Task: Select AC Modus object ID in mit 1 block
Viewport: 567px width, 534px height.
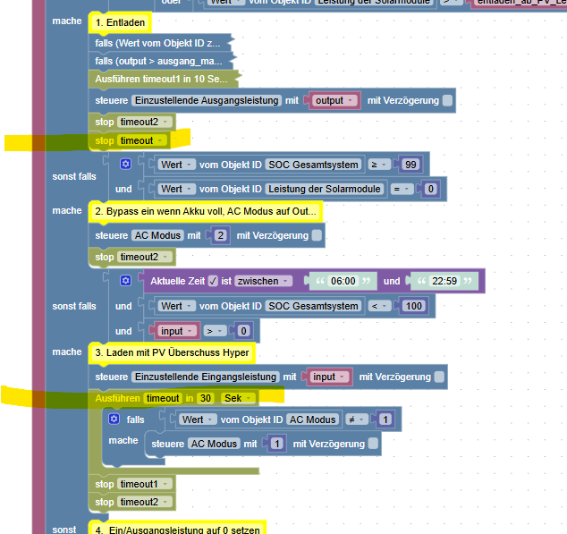Action: [214, 444]
